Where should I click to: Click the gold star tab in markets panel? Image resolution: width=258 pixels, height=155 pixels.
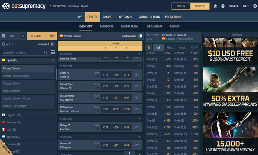[149, 47]
